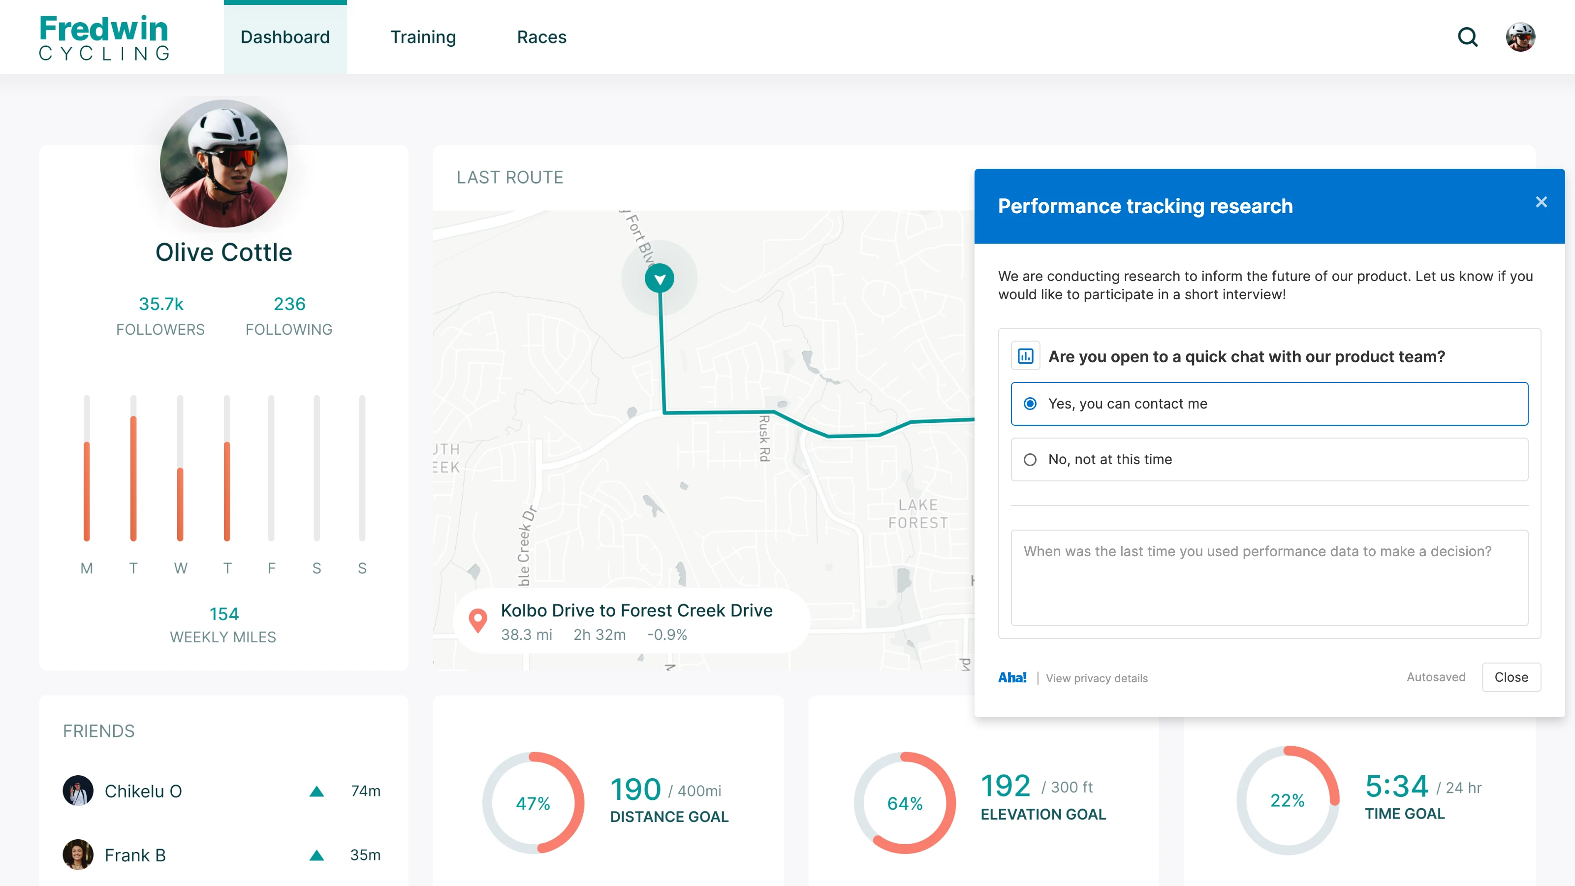Click the 22% time goal ring
Viewport: 1575px width, 886px height.
click(x=1288, y=800)
